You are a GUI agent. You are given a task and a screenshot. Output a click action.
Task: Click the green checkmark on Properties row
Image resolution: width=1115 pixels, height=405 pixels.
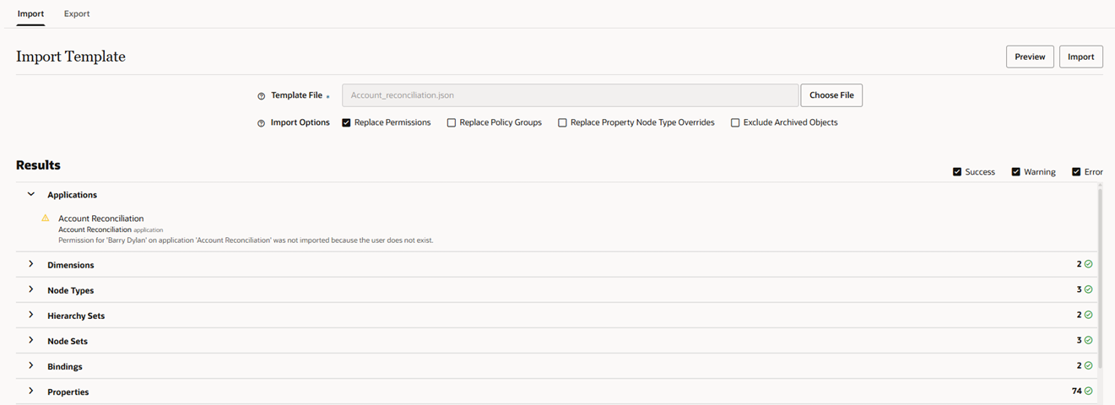pos(1088,391)
